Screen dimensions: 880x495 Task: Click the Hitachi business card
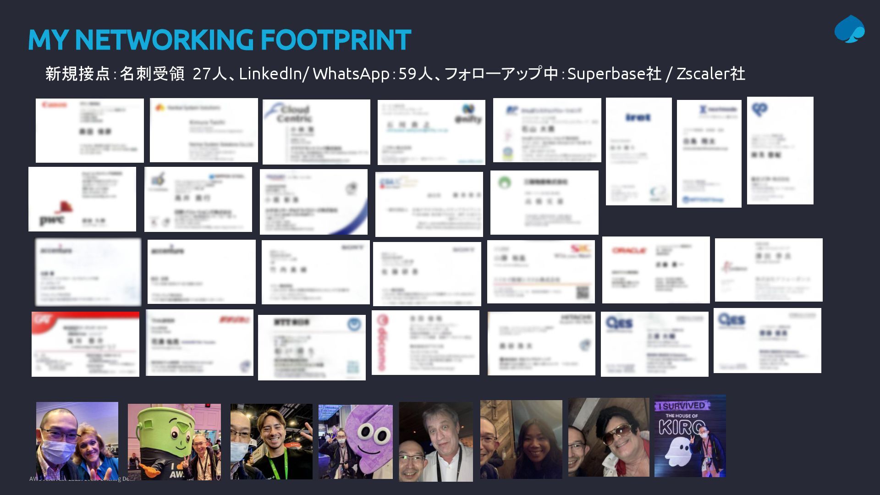(x=541, y=343)
